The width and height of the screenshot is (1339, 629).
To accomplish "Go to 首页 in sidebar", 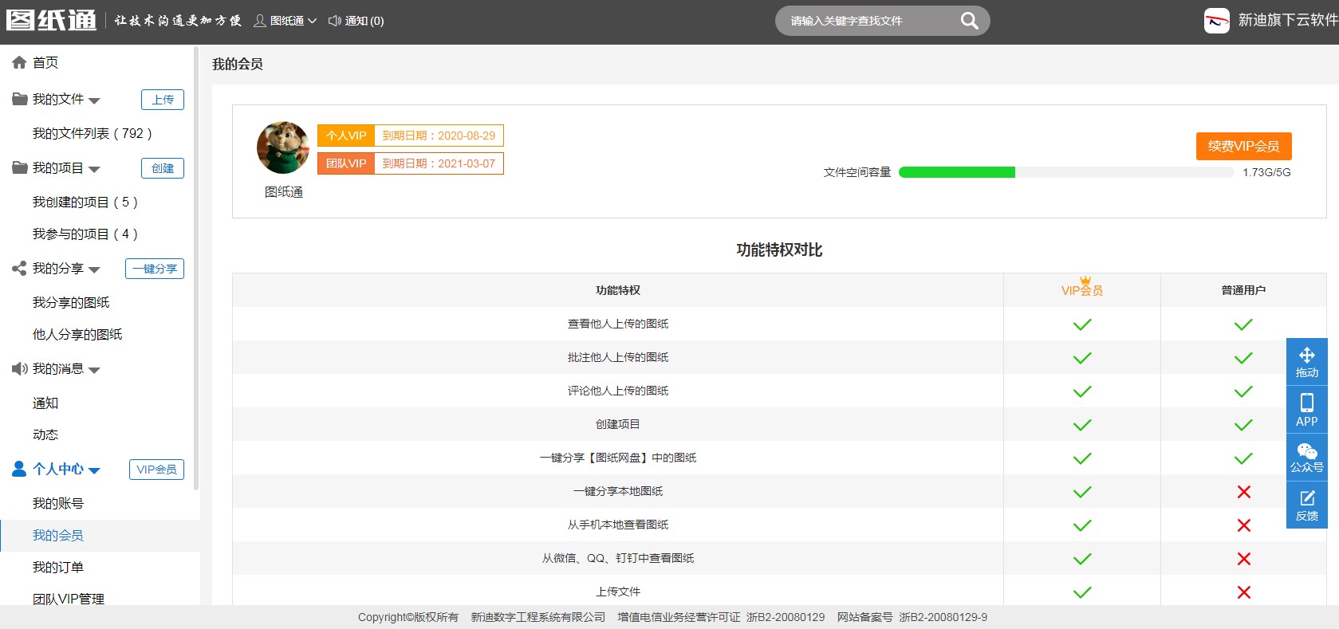I will point(45,62).
